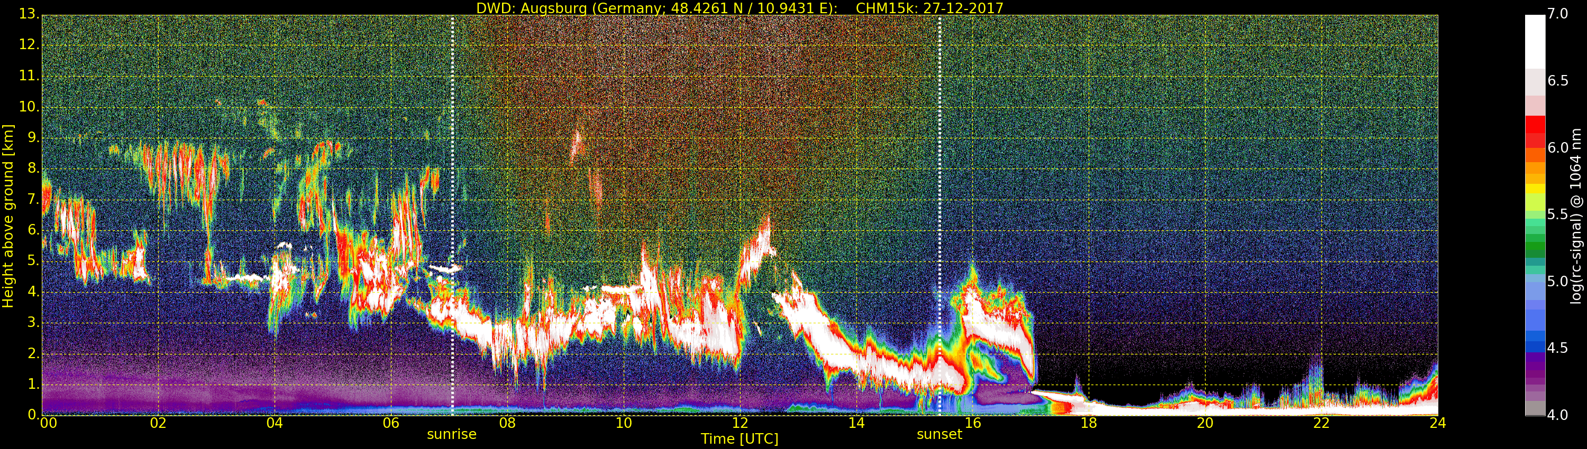The height and width of the screenshot is (449, 1587).
Task: Click the white top segment of the colorbar
Action: pyautogui.click(x=1535, y=42)
